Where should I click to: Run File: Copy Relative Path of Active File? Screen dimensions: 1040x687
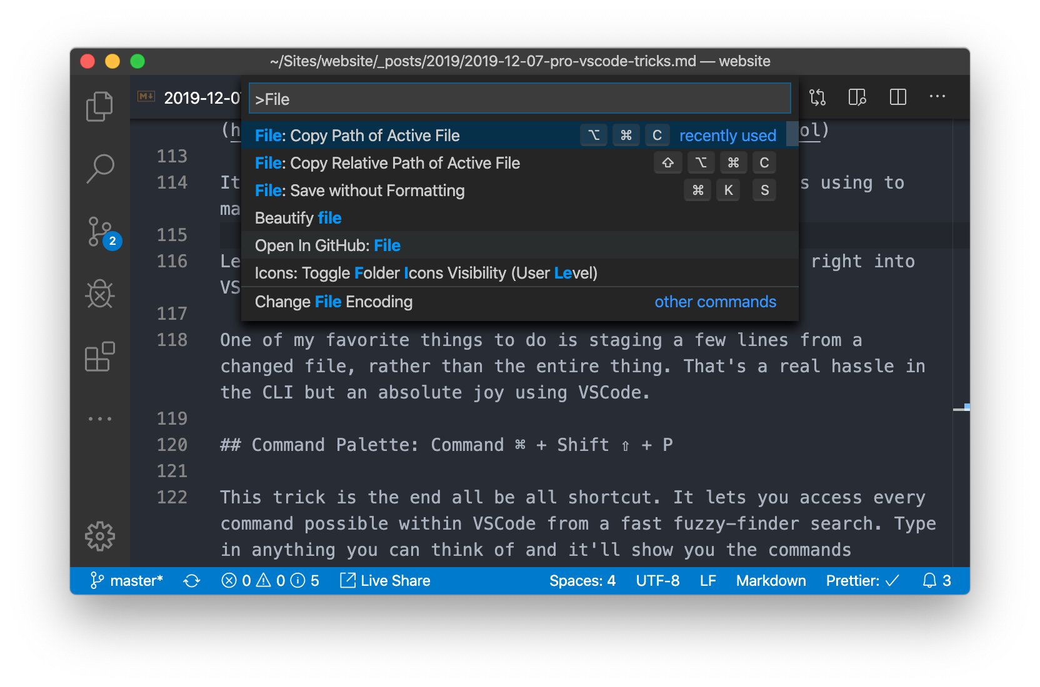click(x=520, y=162)
